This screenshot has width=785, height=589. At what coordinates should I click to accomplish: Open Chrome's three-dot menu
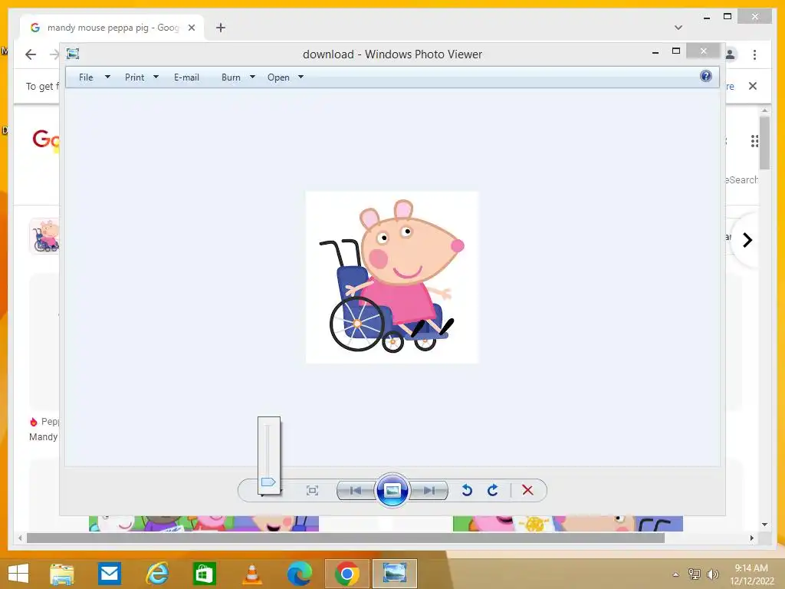(754, 54)
